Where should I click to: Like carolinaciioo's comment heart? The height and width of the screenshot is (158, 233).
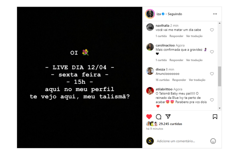tap(212, 52)
